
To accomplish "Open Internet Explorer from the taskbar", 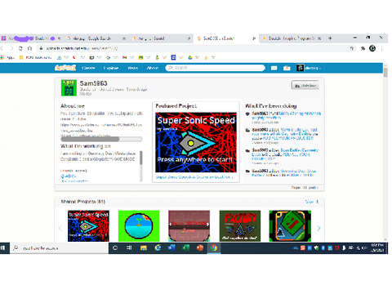I will point(158,248).
